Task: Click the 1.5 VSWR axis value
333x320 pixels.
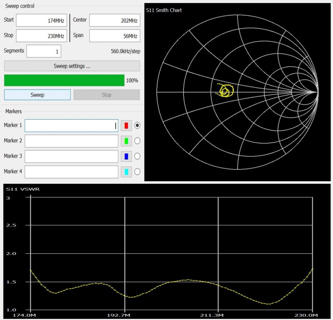Action: point(11,282)
